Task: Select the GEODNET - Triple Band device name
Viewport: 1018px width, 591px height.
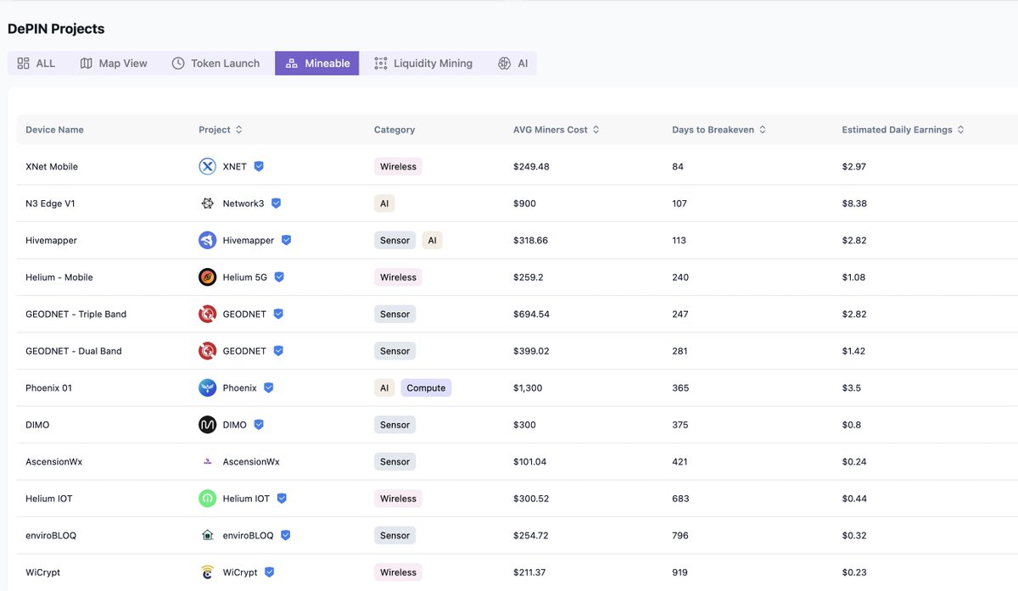Action: coord(76,314)
